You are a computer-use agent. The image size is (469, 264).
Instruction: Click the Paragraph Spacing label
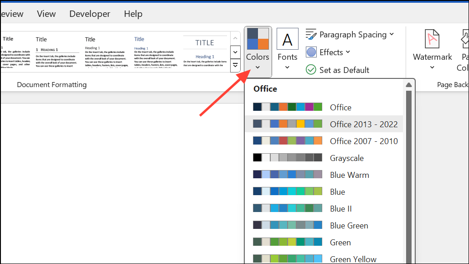(353, 35)
